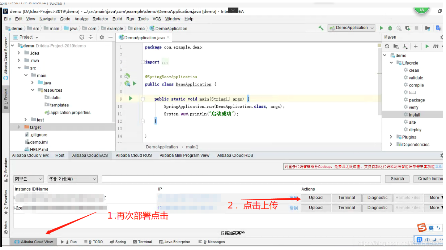The width and height of the screenshot is (446, 250).
Task: Click Diagnostic for the first instance row
Action: pyautogui.click(x=377, y=198)
